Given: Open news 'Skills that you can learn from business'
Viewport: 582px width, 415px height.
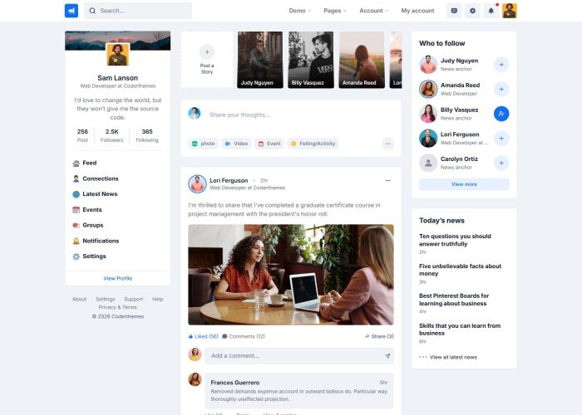Looking at the screenshot, I should click(x=460, y=330).
